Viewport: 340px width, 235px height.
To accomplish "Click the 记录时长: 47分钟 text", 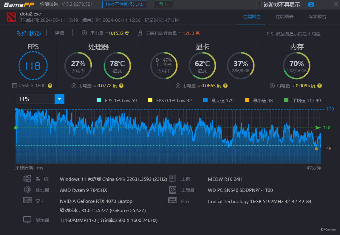I will (x=162, y=20).
